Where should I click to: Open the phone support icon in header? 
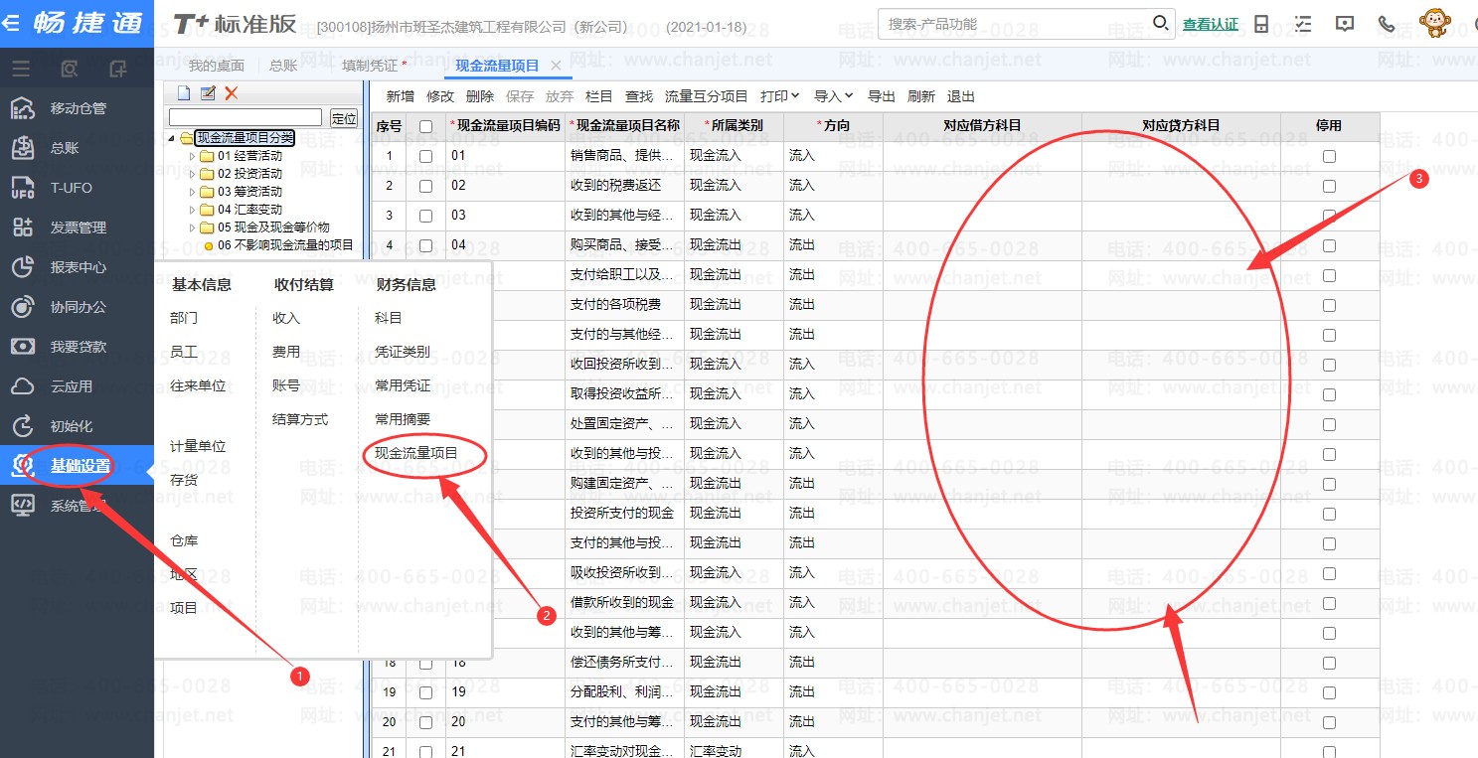[x=1386, y=24]
